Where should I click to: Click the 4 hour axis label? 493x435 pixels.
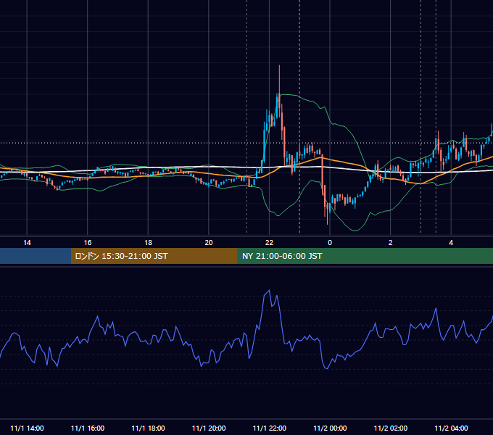[451, 243]
